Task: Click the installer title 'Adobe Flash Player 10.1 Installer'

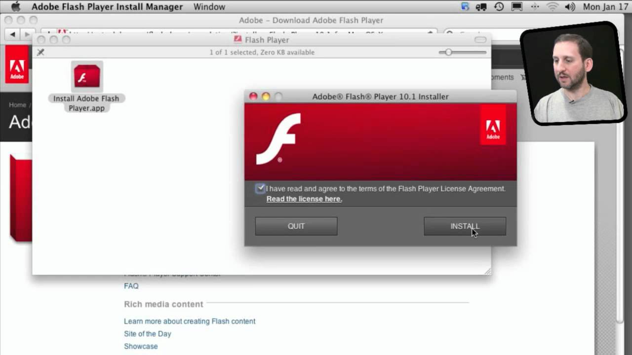Action: (x=380, y=97)
